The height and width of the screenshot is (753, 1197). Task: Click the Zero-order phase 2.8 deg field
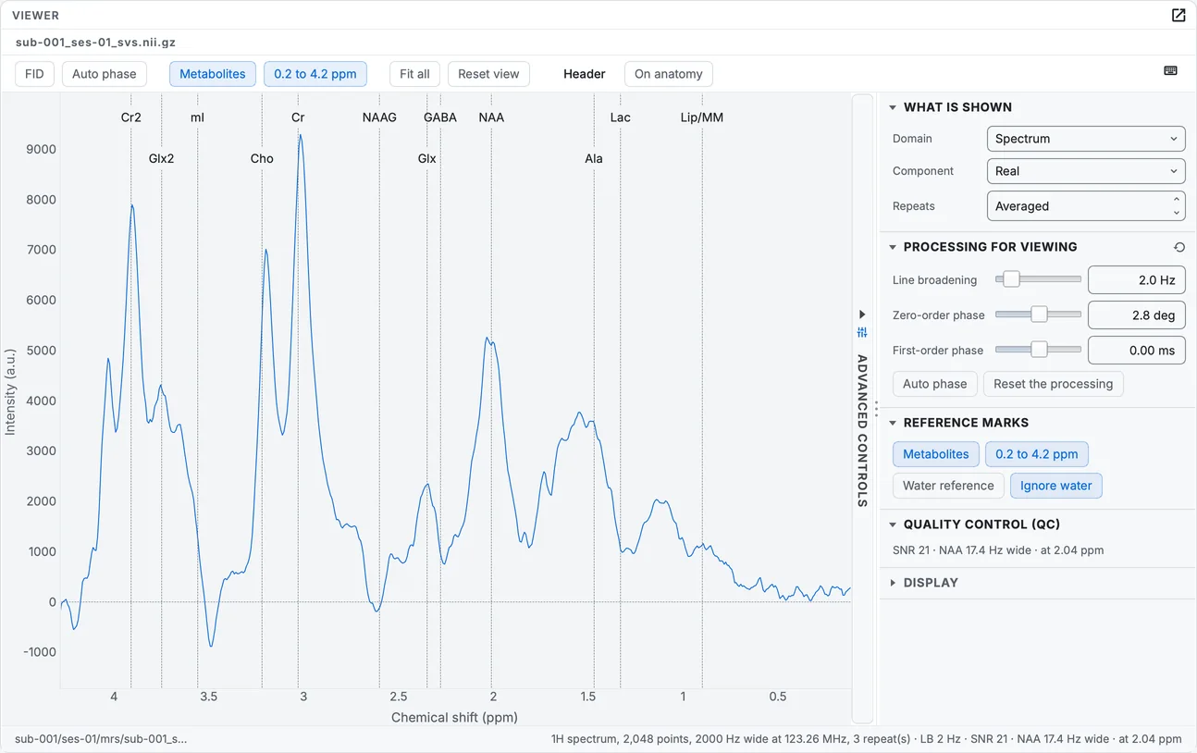pyautogui.click(x=1137, y=315)
